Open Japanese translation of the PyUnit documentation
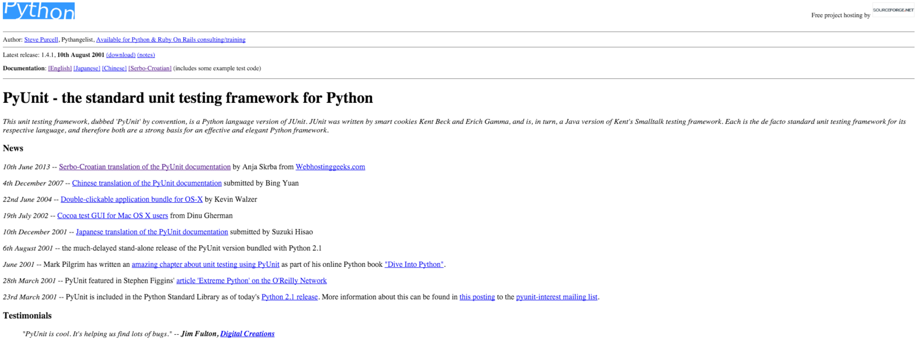 152,232
